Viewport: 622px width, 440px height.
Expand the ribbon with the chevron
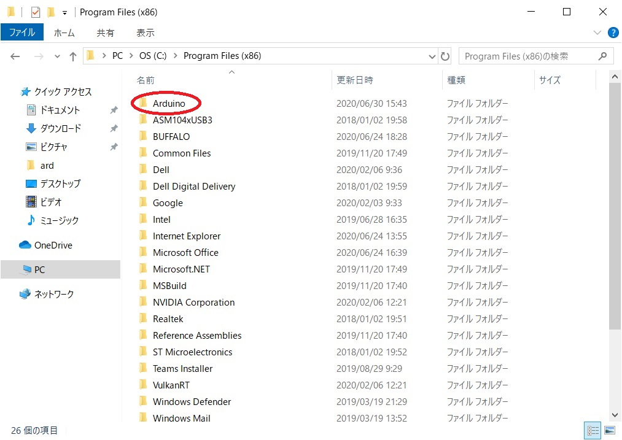pyautogui.click(x=597, y=33)
